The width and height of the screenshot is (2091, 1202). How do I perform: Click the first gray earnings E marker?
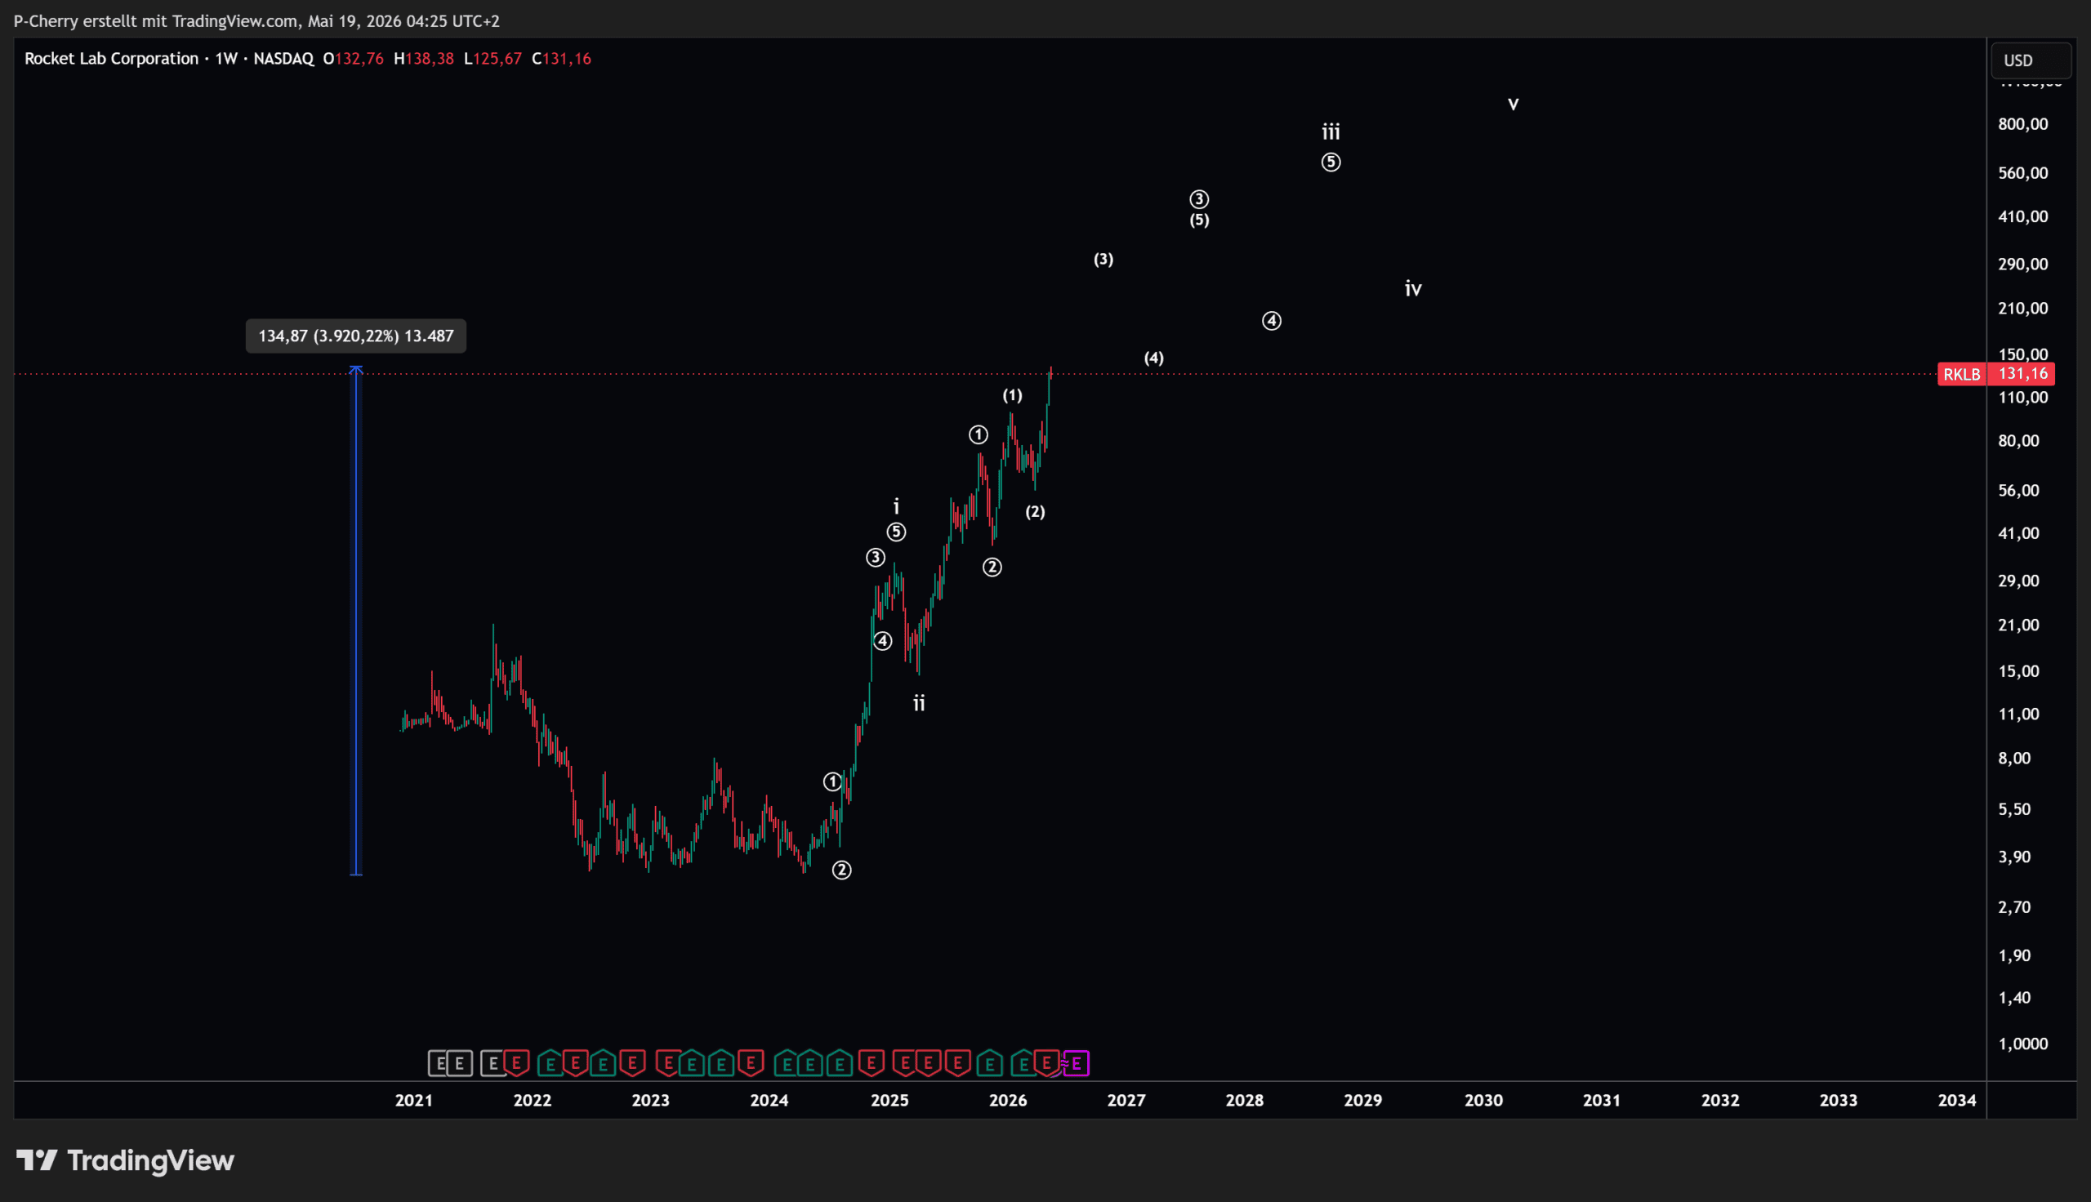tap(439, 1063)
